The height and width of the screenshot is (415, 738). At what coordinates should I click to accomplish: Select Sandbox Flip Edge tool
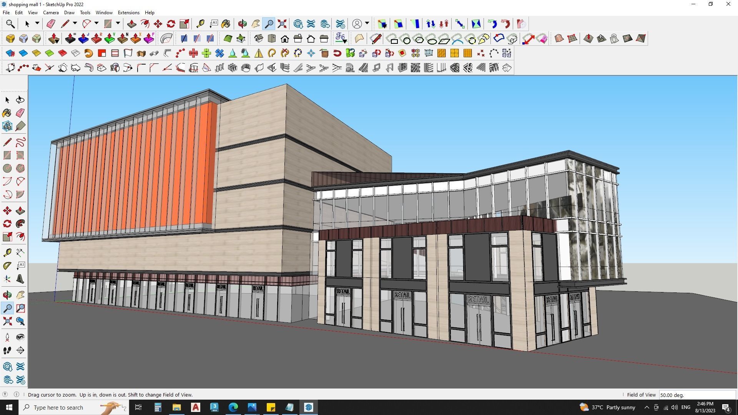click(641, 38)
